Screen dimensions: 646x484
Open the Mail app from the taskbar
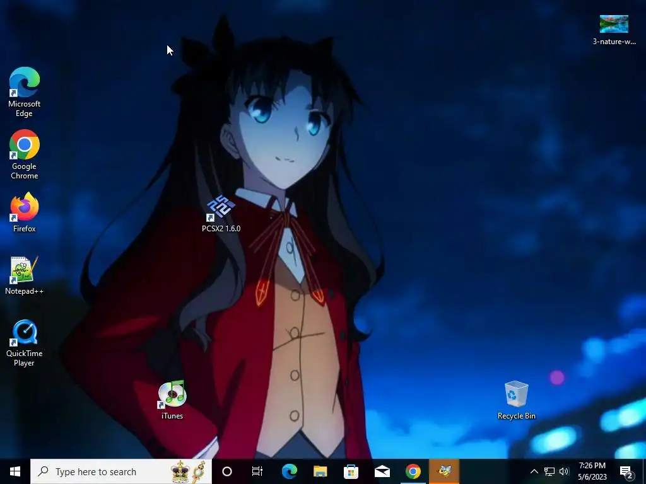(x=382, y=471)
